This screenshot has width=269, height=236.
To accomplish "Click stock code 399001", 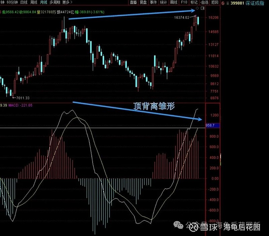I will [x=237, y=3].
